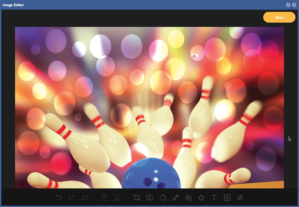Delete selected object using trash icon
The height and width of the screenshot is (207, 299).
click(x=104, y=198)
